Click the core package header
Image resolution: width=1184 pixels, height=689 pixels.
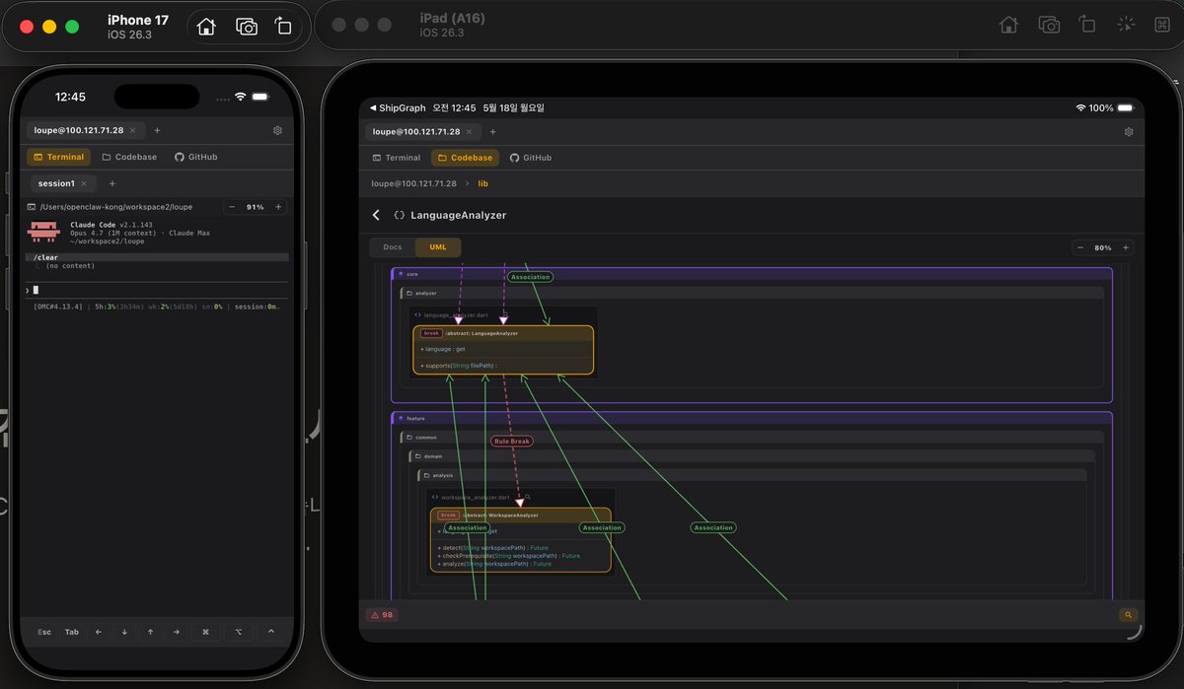[752, 274]
